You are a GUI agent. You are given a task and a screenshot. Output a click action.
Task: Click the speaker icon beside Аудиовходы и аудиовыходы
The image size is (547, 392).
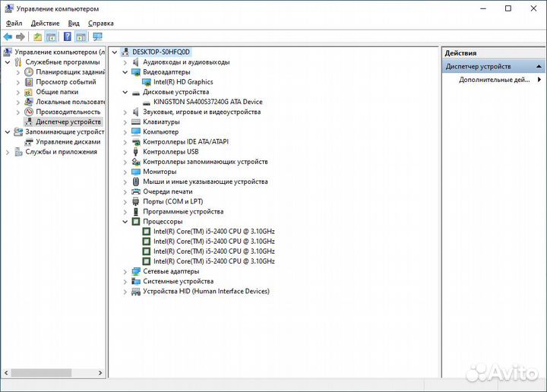[136, 62]
